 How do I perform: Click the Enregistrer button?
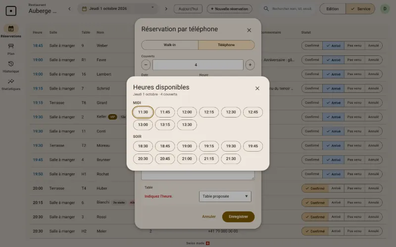tap(239, 217)
